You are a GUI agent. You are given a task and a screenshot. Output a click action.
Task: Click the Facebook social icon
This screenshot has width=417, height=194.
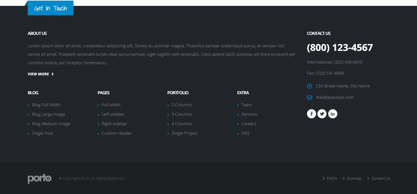click(x=311, y=114)
